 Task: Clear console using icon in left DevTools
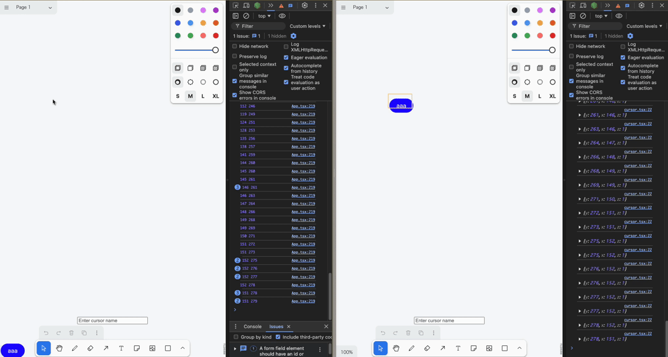click(246, 16)
